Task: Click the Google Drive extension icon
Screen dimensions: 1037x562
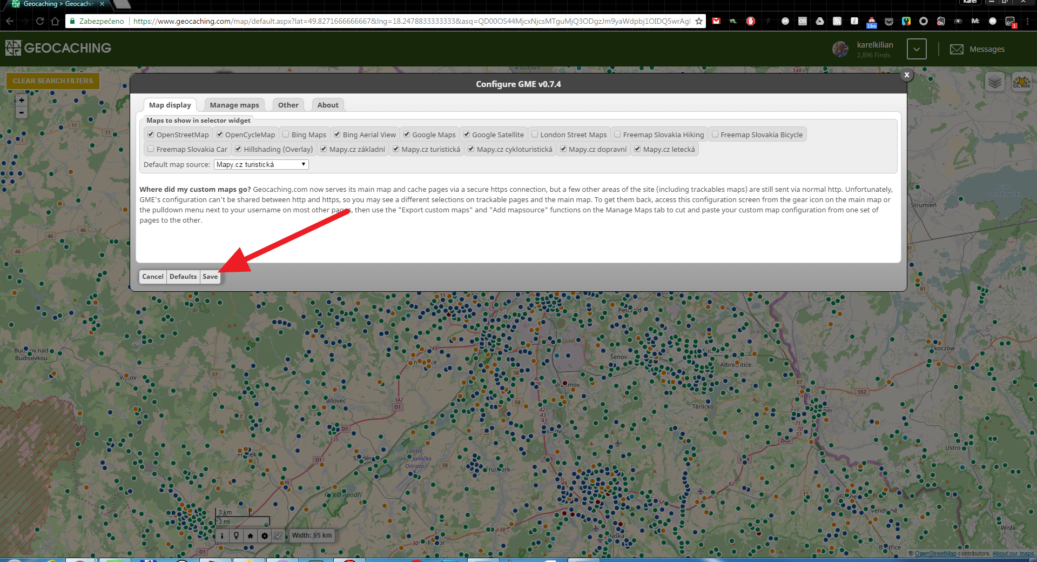Action: point(820,21)
